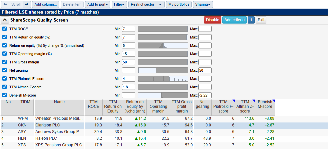Click the Net gearing range slider
Viewport: 328px width, 149px height.
(x=163, y=70)
